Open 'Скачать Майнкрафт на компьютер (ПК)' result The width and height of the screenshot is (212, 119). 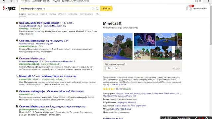[x=44, y=41]
